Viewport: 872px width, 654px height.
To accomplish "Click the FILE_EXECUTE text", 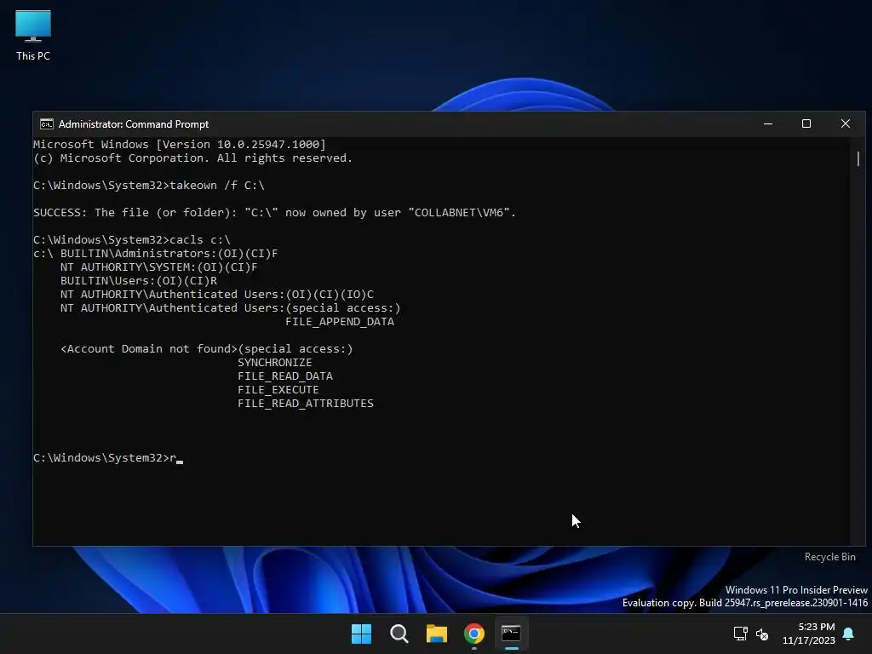I will point(278,390).
